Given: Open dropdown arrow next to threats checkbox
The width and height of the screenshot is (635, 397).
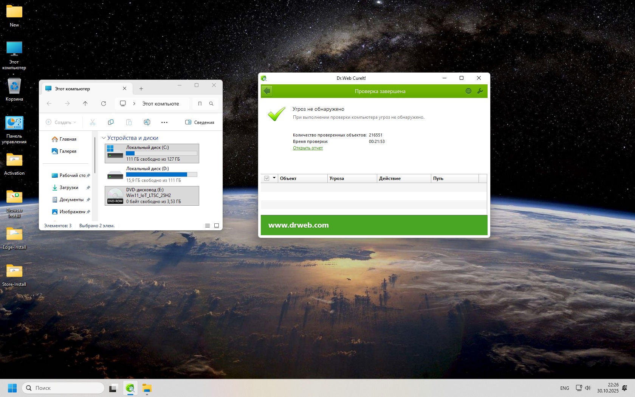Looking at the screenshot, I should (274, 178).
